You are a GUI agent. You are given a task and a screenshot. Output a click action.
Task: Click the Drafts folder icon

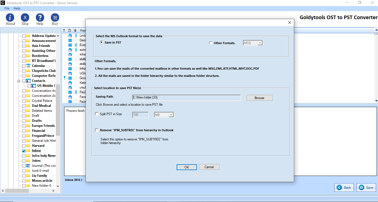pos(28,121)
